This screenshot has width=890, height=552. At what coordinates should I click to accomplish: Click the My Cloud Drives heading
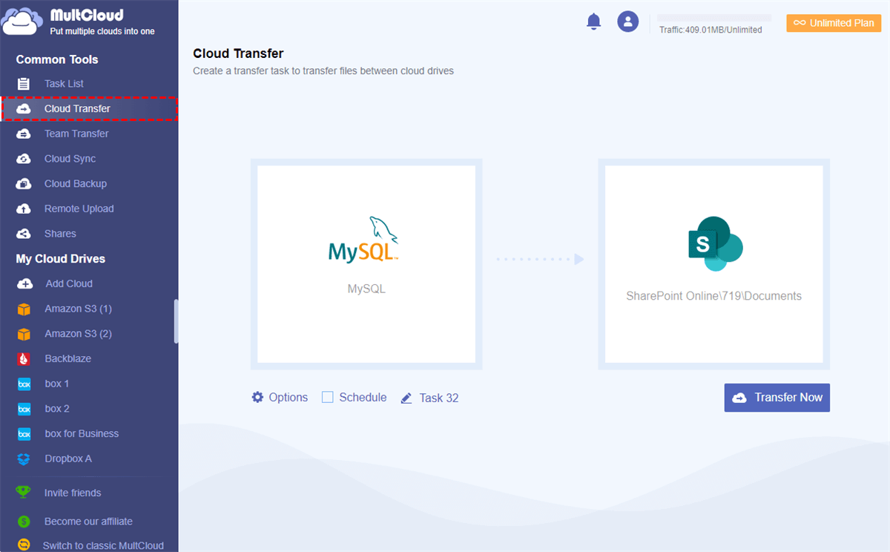click(x=61, y=259)
